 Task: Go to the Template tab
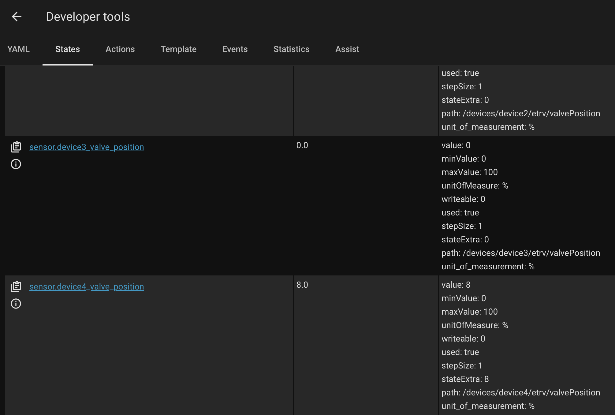[x=178, y=49]
